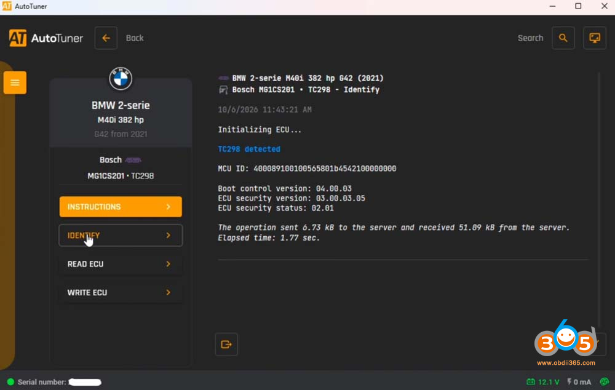Click the 'Initializing ECU...' line
The width and height of the screenshot is (615, 390).
click(x=260, y=130)
